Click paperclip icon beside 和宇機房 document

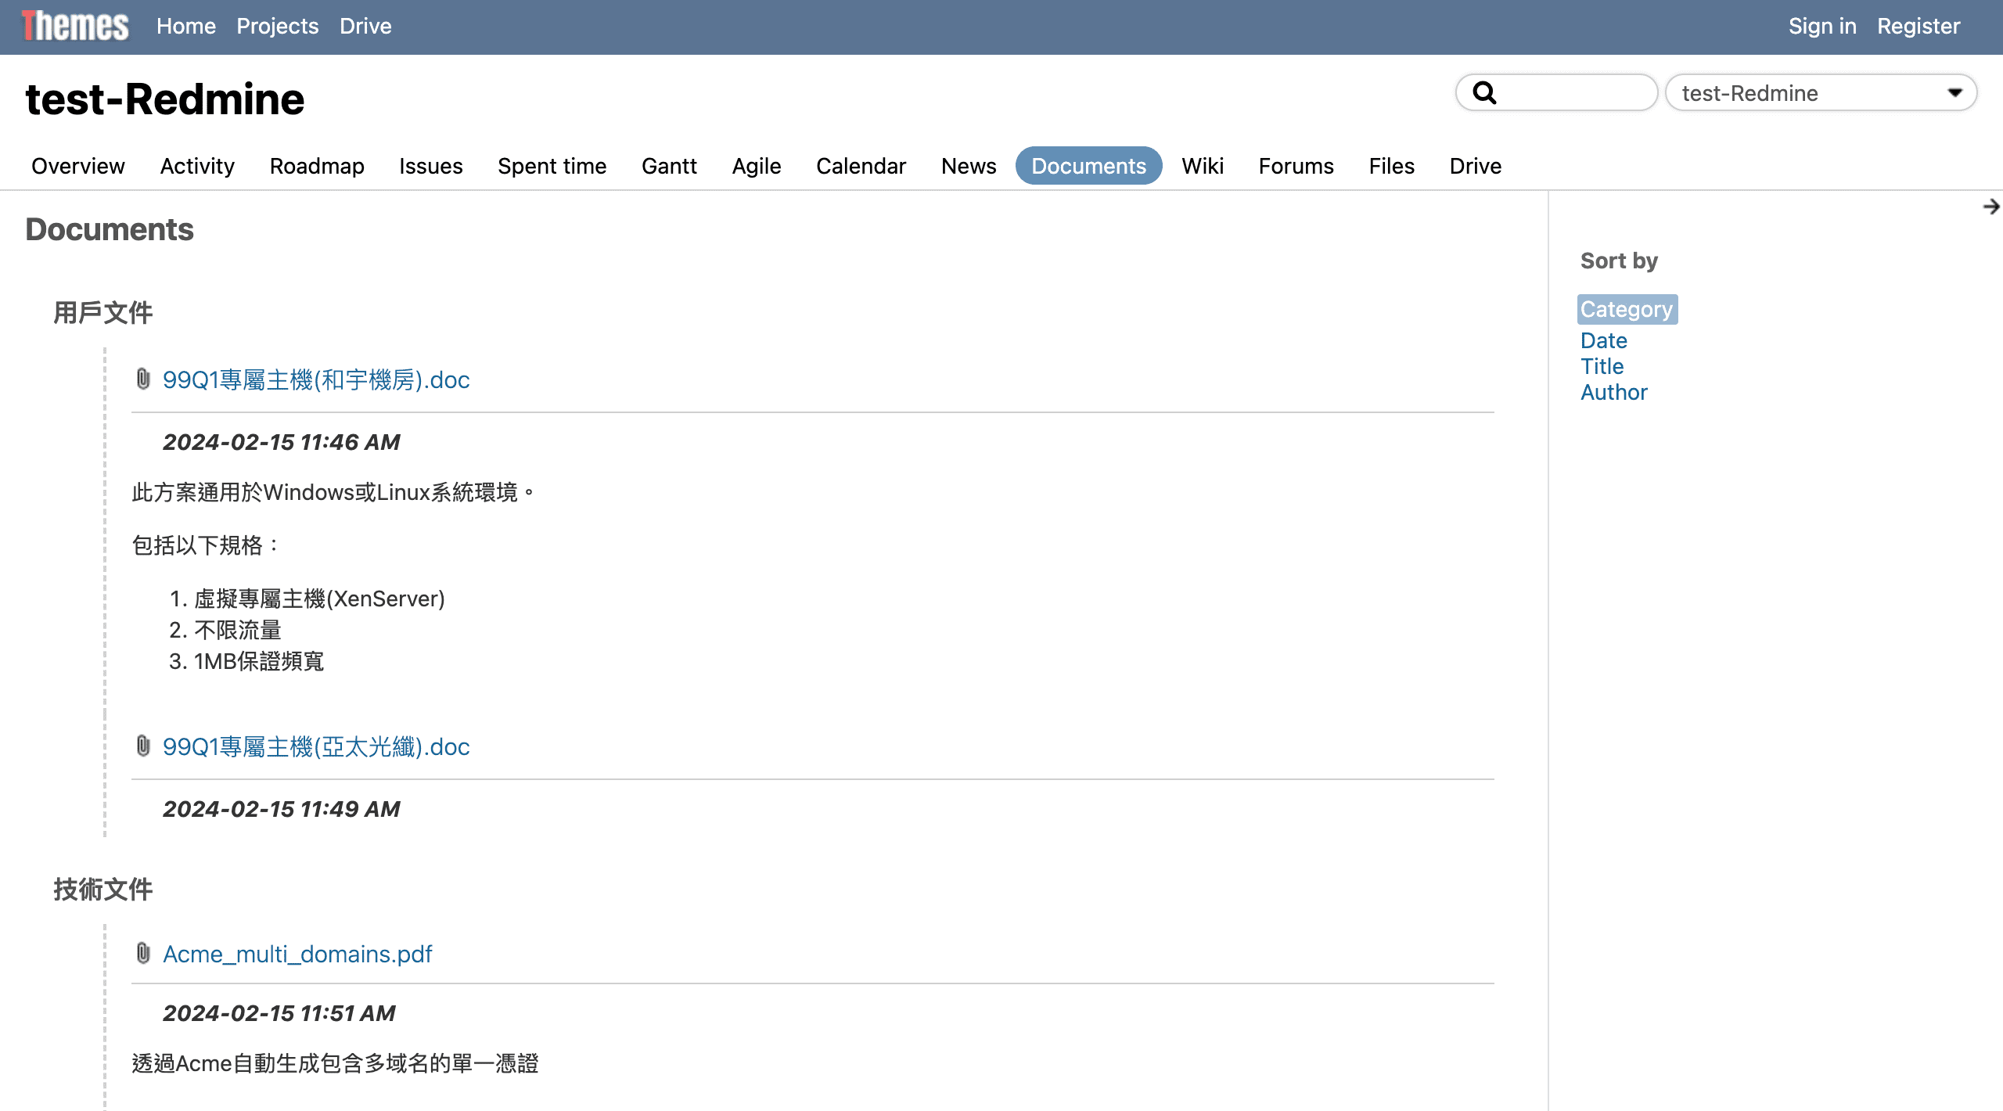pos(143,379)
